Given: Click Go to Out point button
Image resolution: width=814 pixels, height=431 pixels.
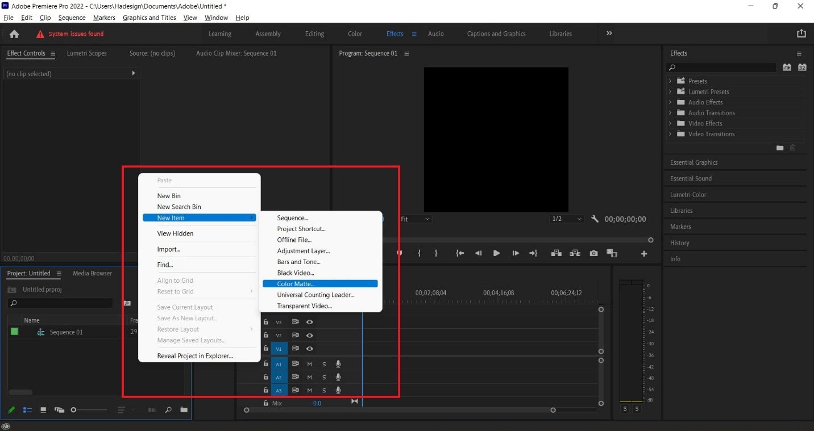Looking at the screenshot, I should [533, 253].
